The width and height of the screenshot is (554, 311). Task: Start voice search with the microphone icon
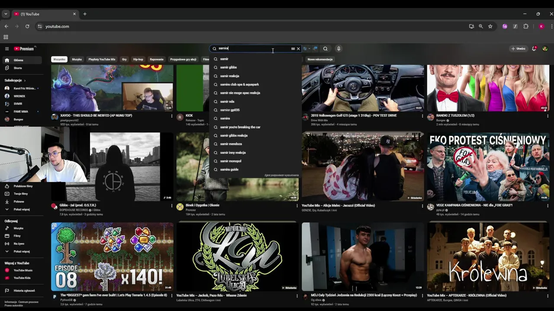point(338,49)
